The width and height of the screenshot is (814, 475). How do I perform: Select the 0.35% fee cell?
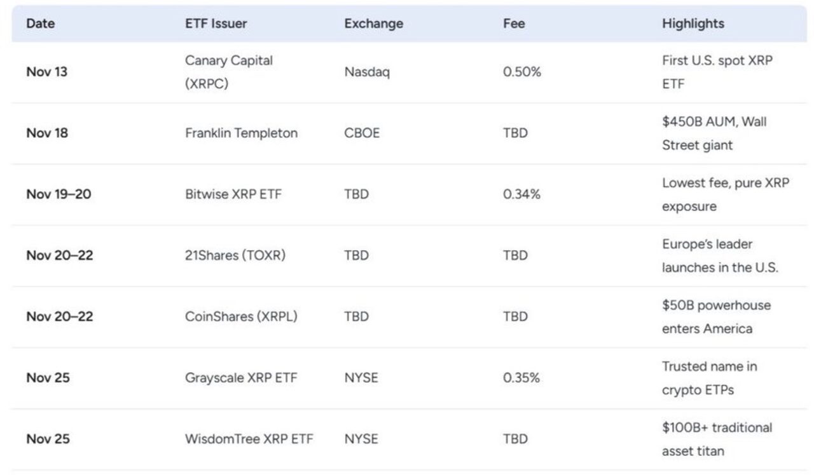[x=521, y=378]
